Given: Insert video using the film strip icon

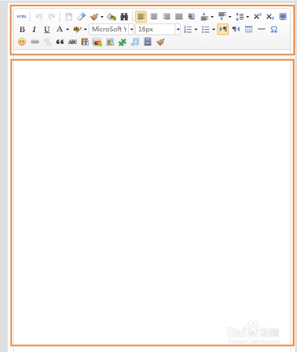Looking at the screenshot, I should (x=147, y=42).
